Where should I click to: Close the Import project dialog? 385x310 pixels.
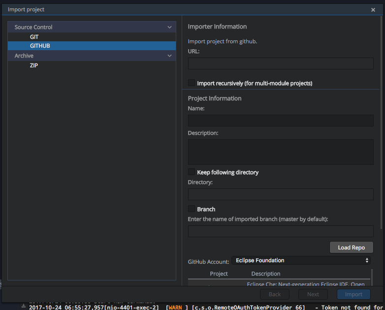click(x=373, y=10)
